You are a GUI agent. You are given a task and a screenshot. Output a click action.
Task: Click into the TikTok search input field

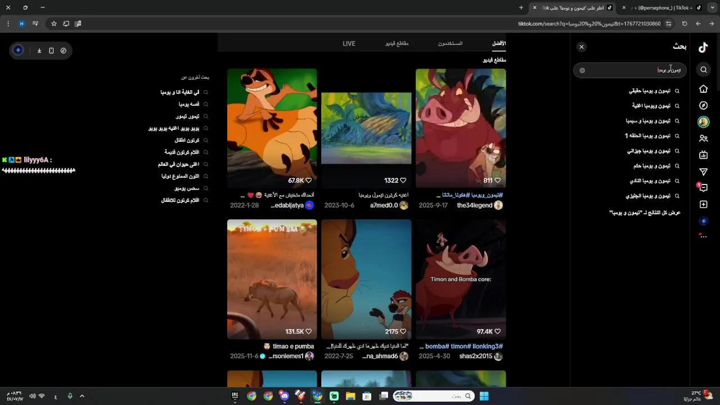point(630,70)
